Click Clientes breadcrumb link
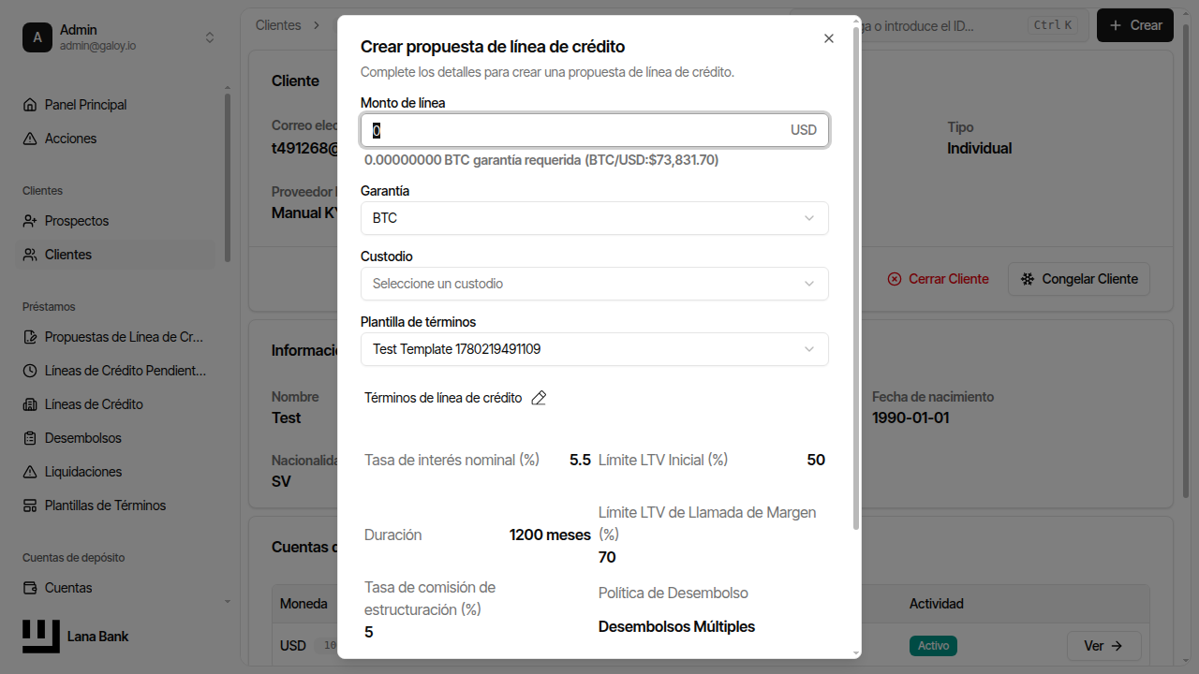Image resolution: width=1199 pixels, height=674 pixels. tap(278, 25)
